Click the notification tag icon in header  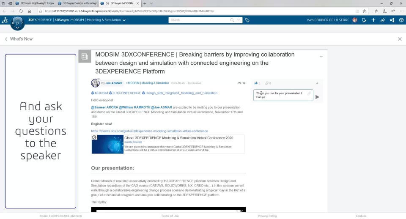364,20
